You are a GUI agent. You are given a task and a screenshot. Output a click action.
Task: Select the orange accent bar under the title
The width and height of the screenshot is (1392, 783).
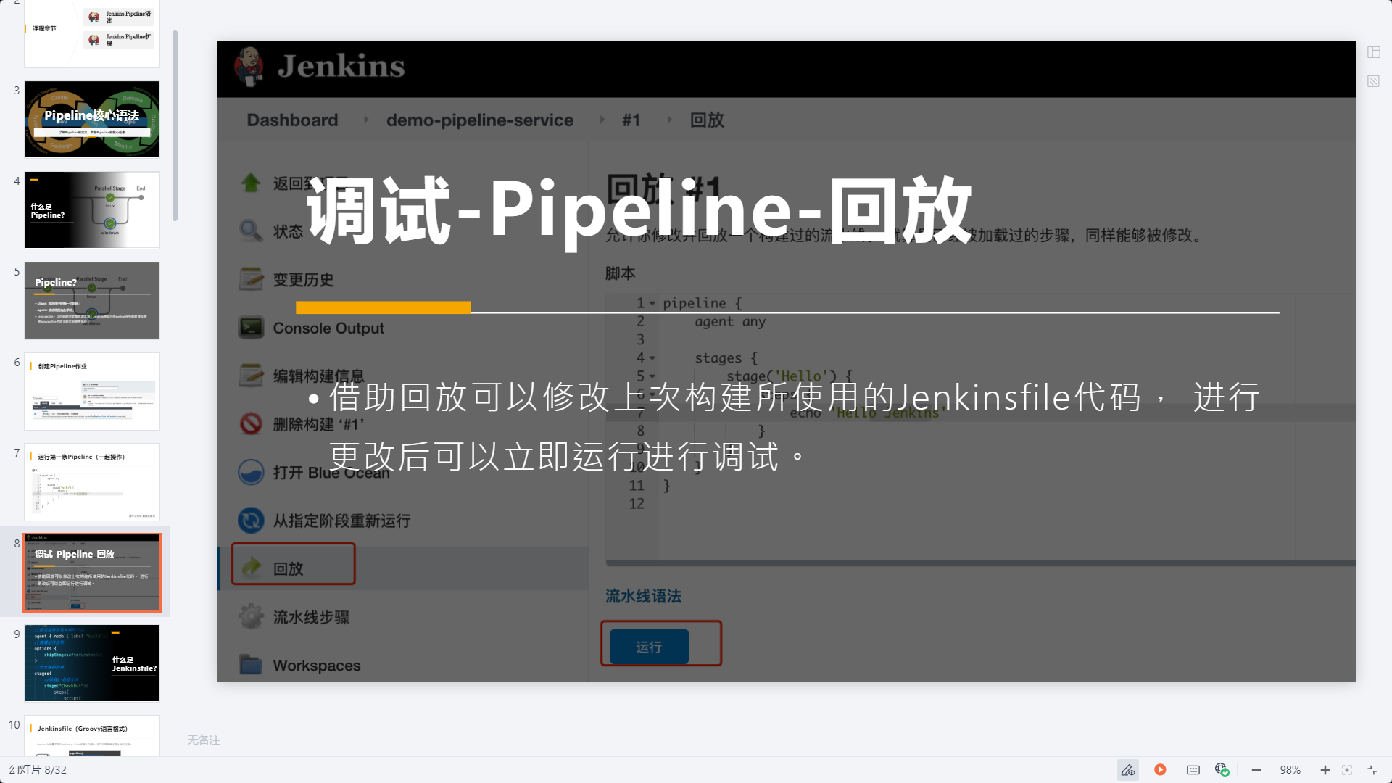[x=384, y=307]
